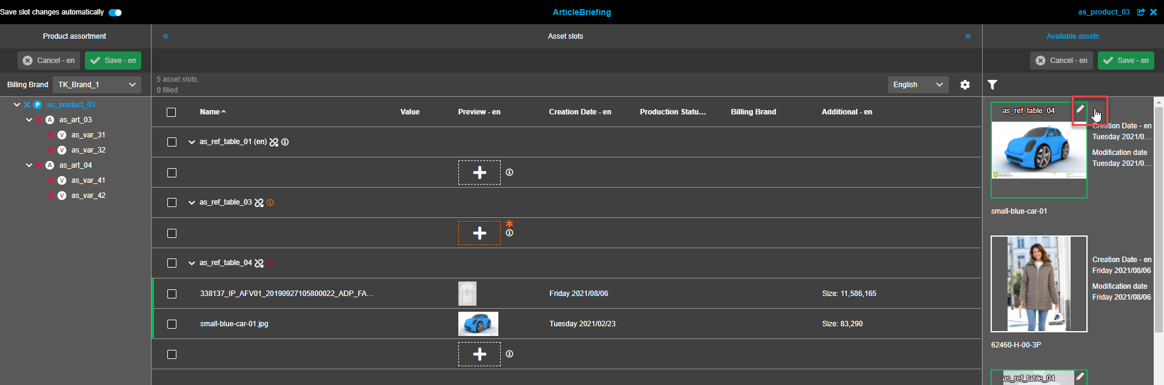Click the info icon next to as_ref_table_01 (en)

click(285, 142)
